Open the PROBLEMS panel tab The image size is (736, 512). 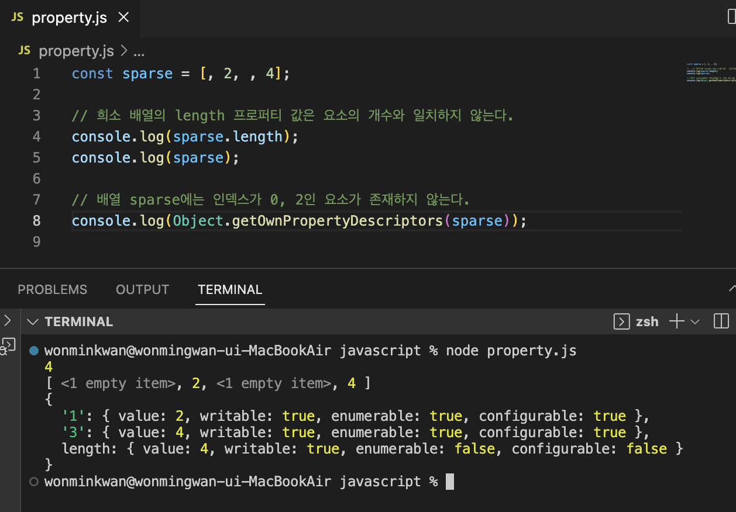[x=53, y=290]
